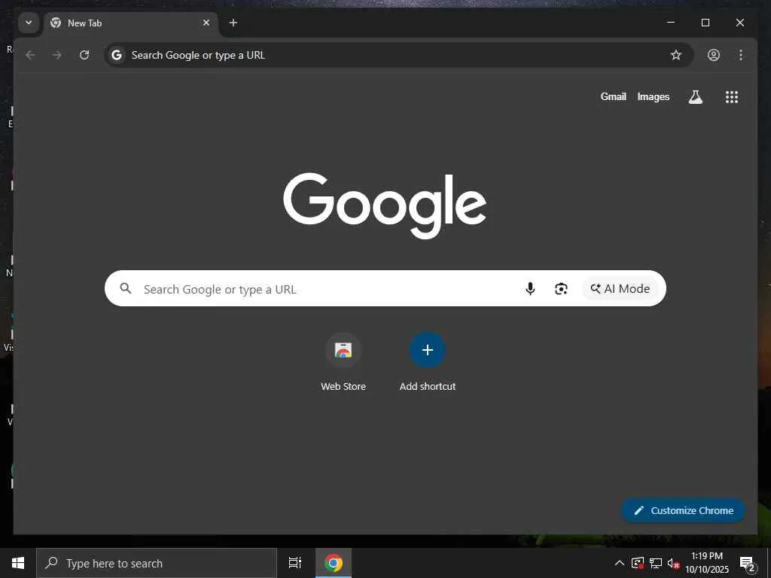Screen dimensions: 771x578
Task: Click the Google logo
Action: pos(385,205)
